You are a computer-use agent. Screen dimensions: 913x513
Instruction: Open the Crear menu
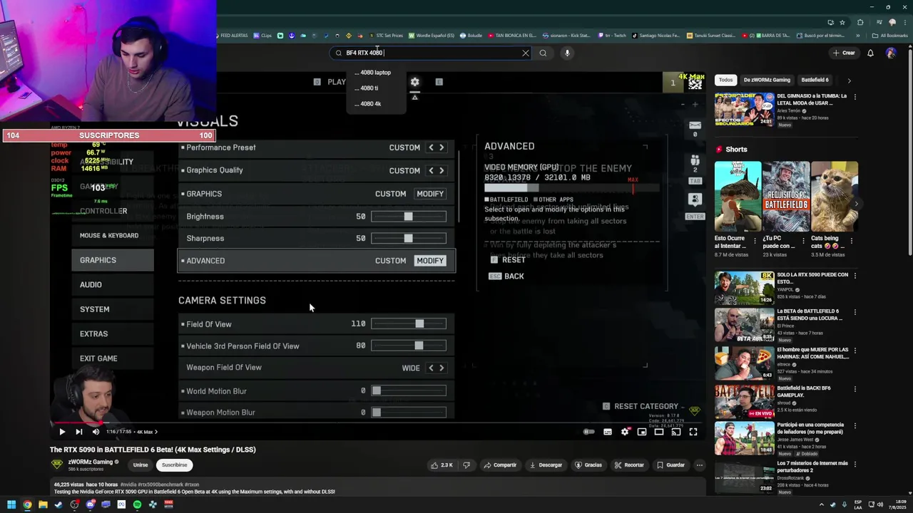point(843,53)
